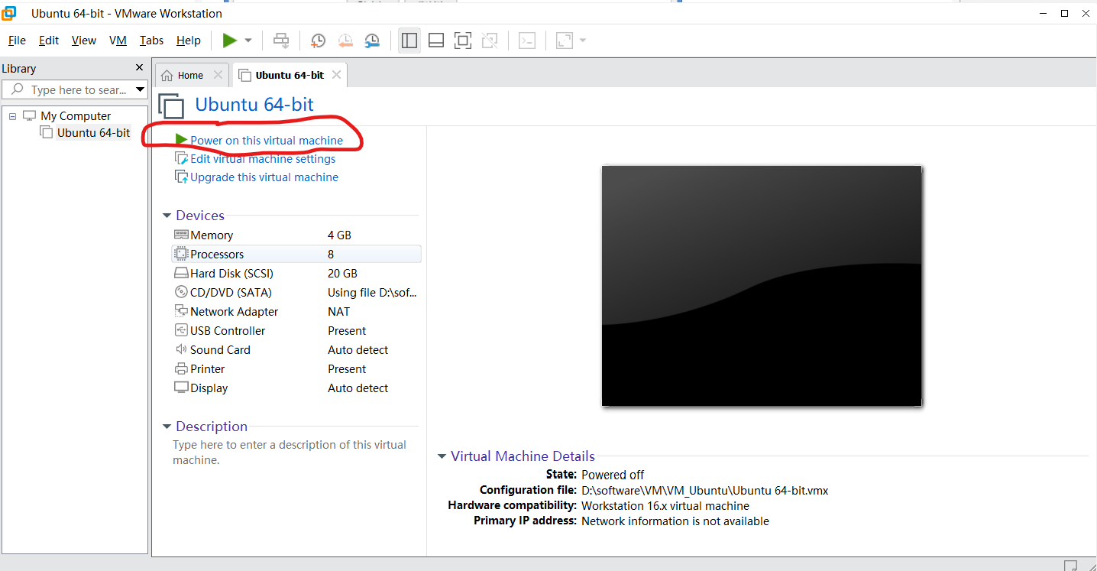Toggle the thumbnail bar view icon
The image size is (1097, 571).
pyautogui.click(x=436, y=41)
